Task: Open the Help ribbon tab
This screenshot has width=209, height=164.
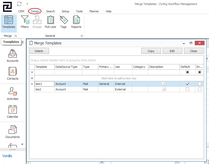Action: click(109, 11)
